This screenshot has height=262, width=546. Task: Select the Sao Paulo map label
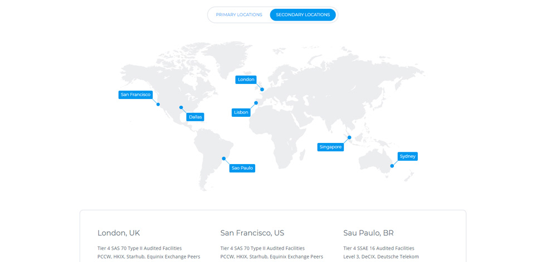click(242, 168)
